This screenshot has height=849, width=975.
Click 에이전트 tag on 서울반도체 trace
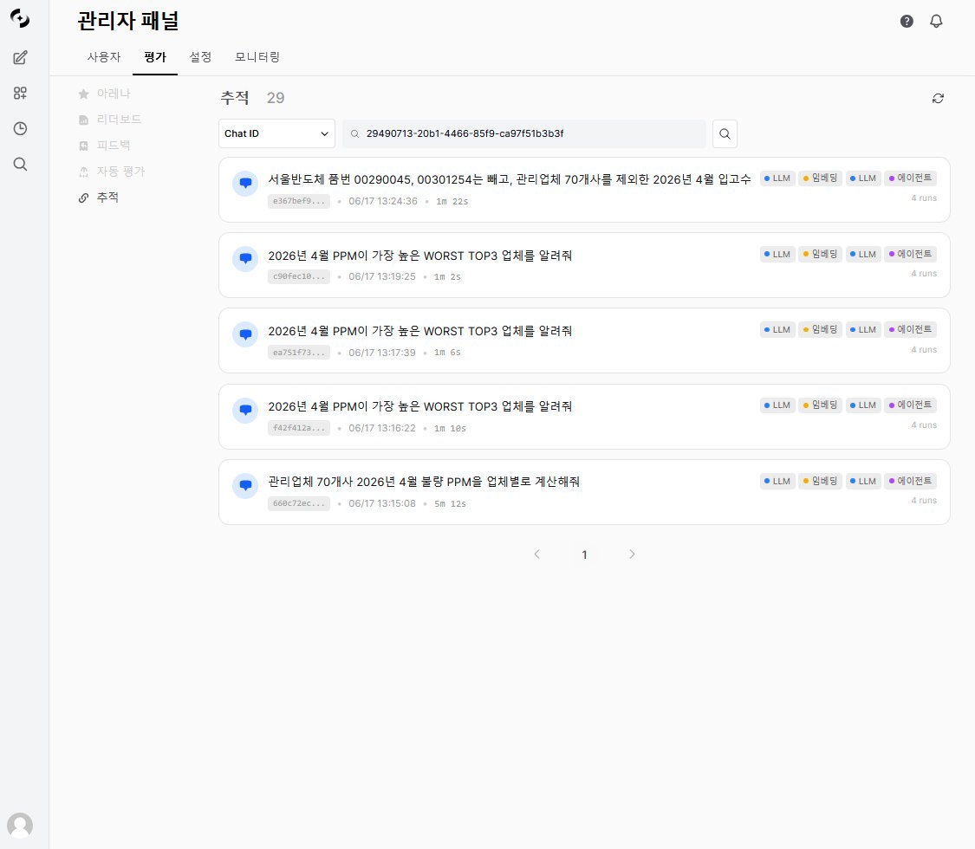[x=910, y=178]
